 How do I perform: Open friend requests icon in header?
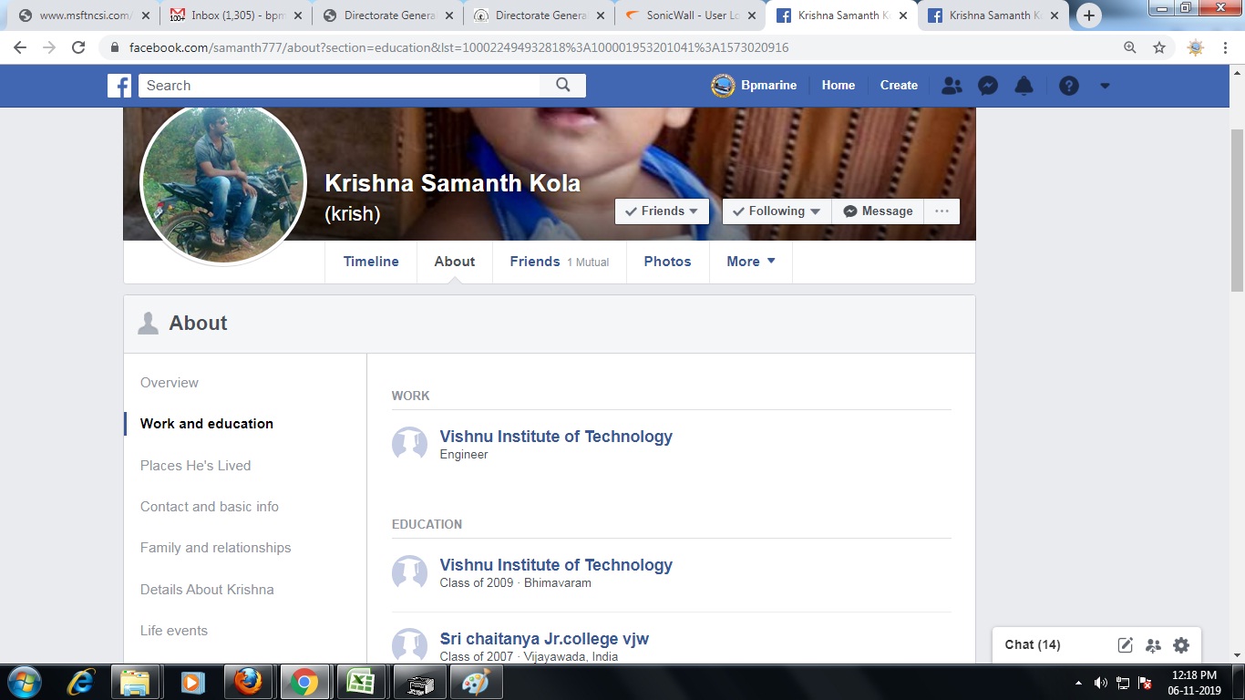tap(952, 86)
